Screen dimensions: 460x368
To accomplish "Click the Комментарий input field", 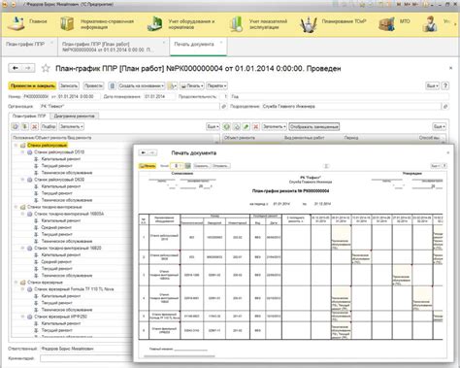I will tap(85, 358).
